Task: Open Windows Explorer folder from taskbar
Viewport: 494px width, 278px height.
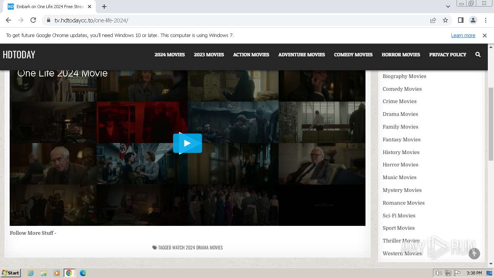Action: (x=44, y=273)
